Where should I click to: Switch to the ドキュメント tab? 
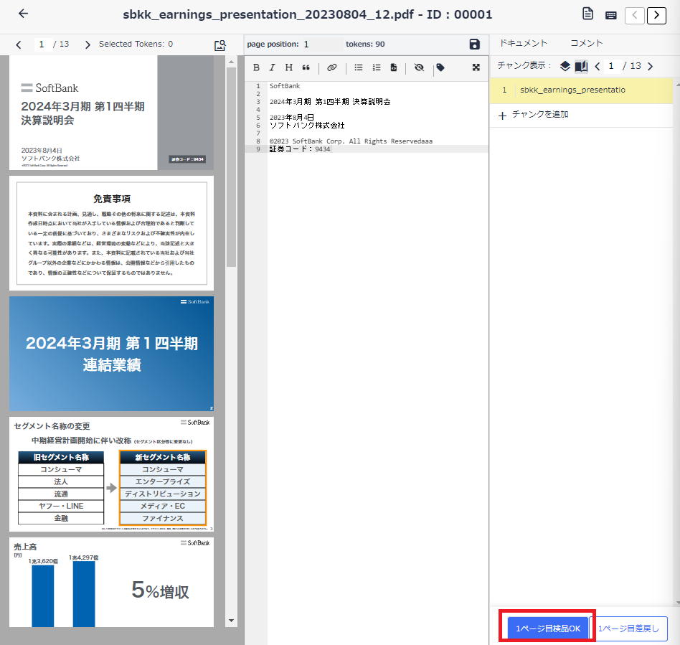tap(524, 43)
